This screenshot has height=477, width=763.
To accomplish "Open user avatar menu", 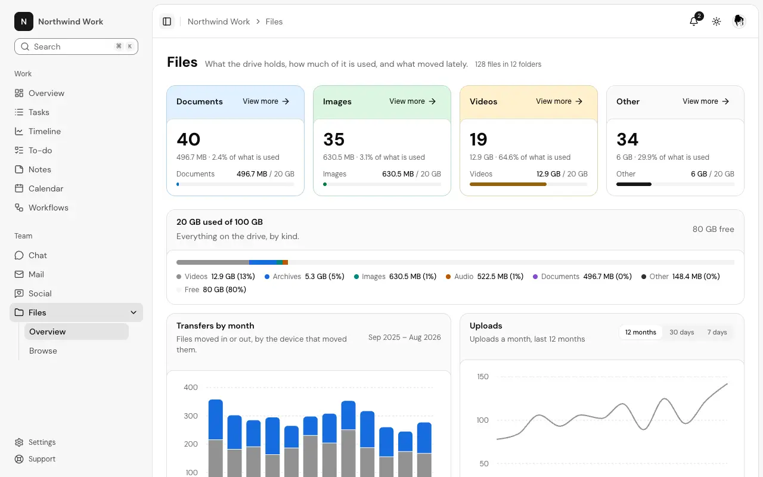I will point(739,21).
